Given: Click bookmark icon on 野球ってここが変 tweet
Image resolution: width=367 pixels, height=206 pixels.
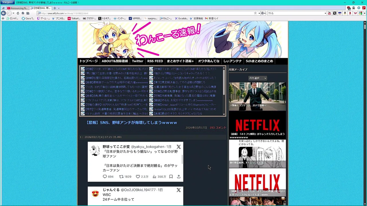Looking at the screenshot, I should coord(171,177).
